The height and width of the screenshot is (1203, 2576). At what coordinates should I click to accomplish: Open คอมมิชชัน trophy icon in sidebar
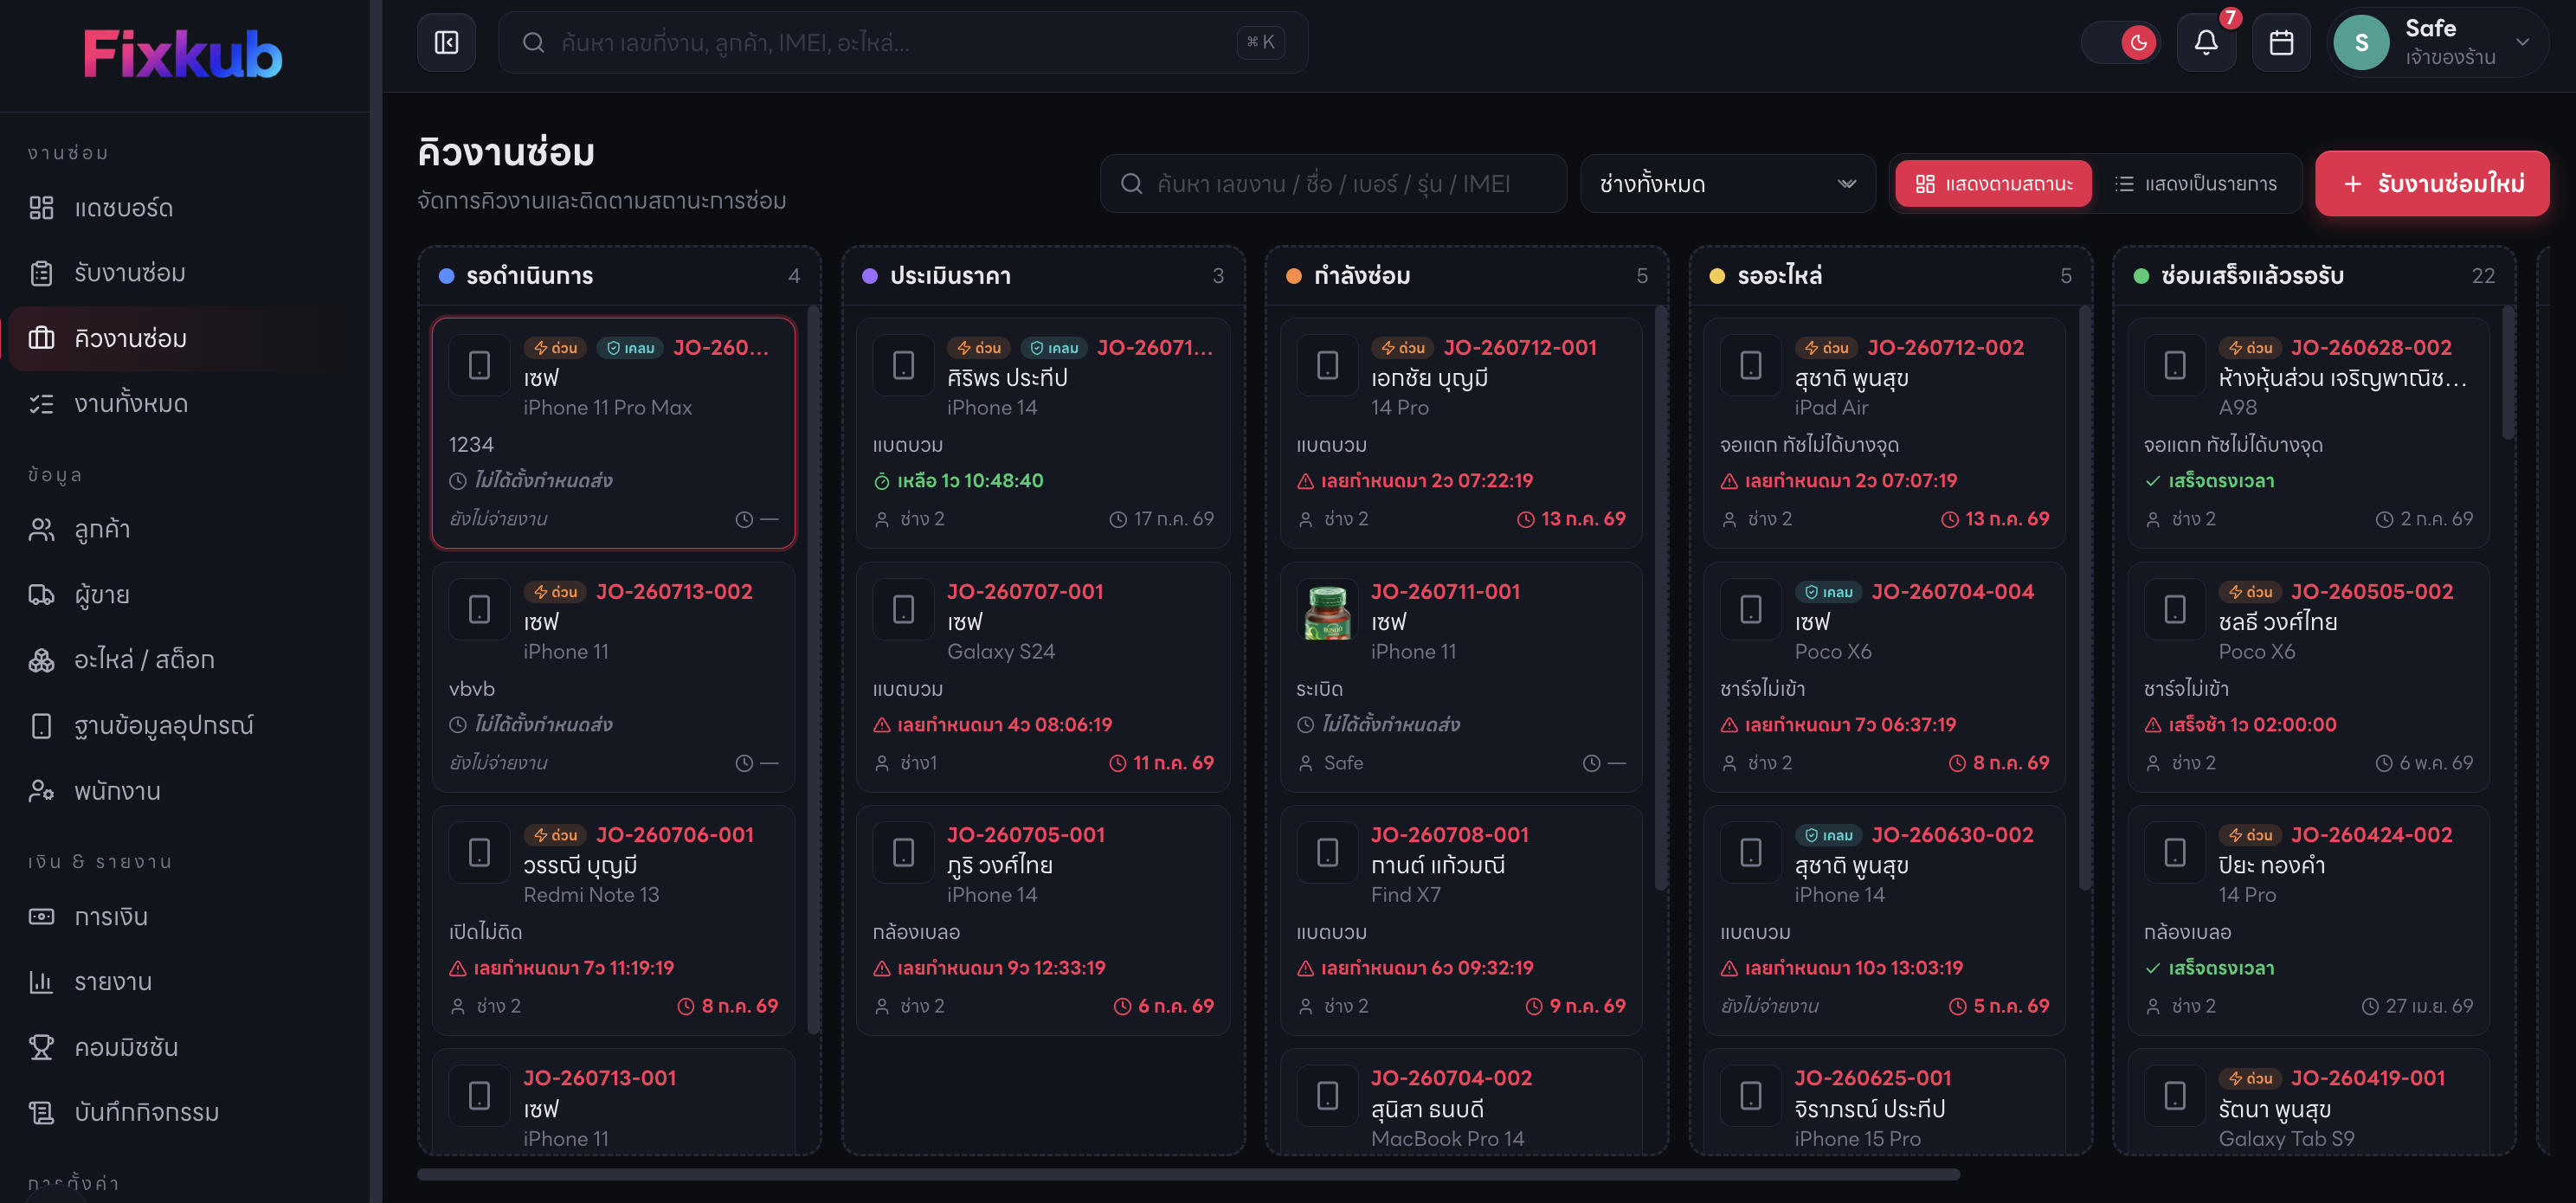(x=41, y=1047)
